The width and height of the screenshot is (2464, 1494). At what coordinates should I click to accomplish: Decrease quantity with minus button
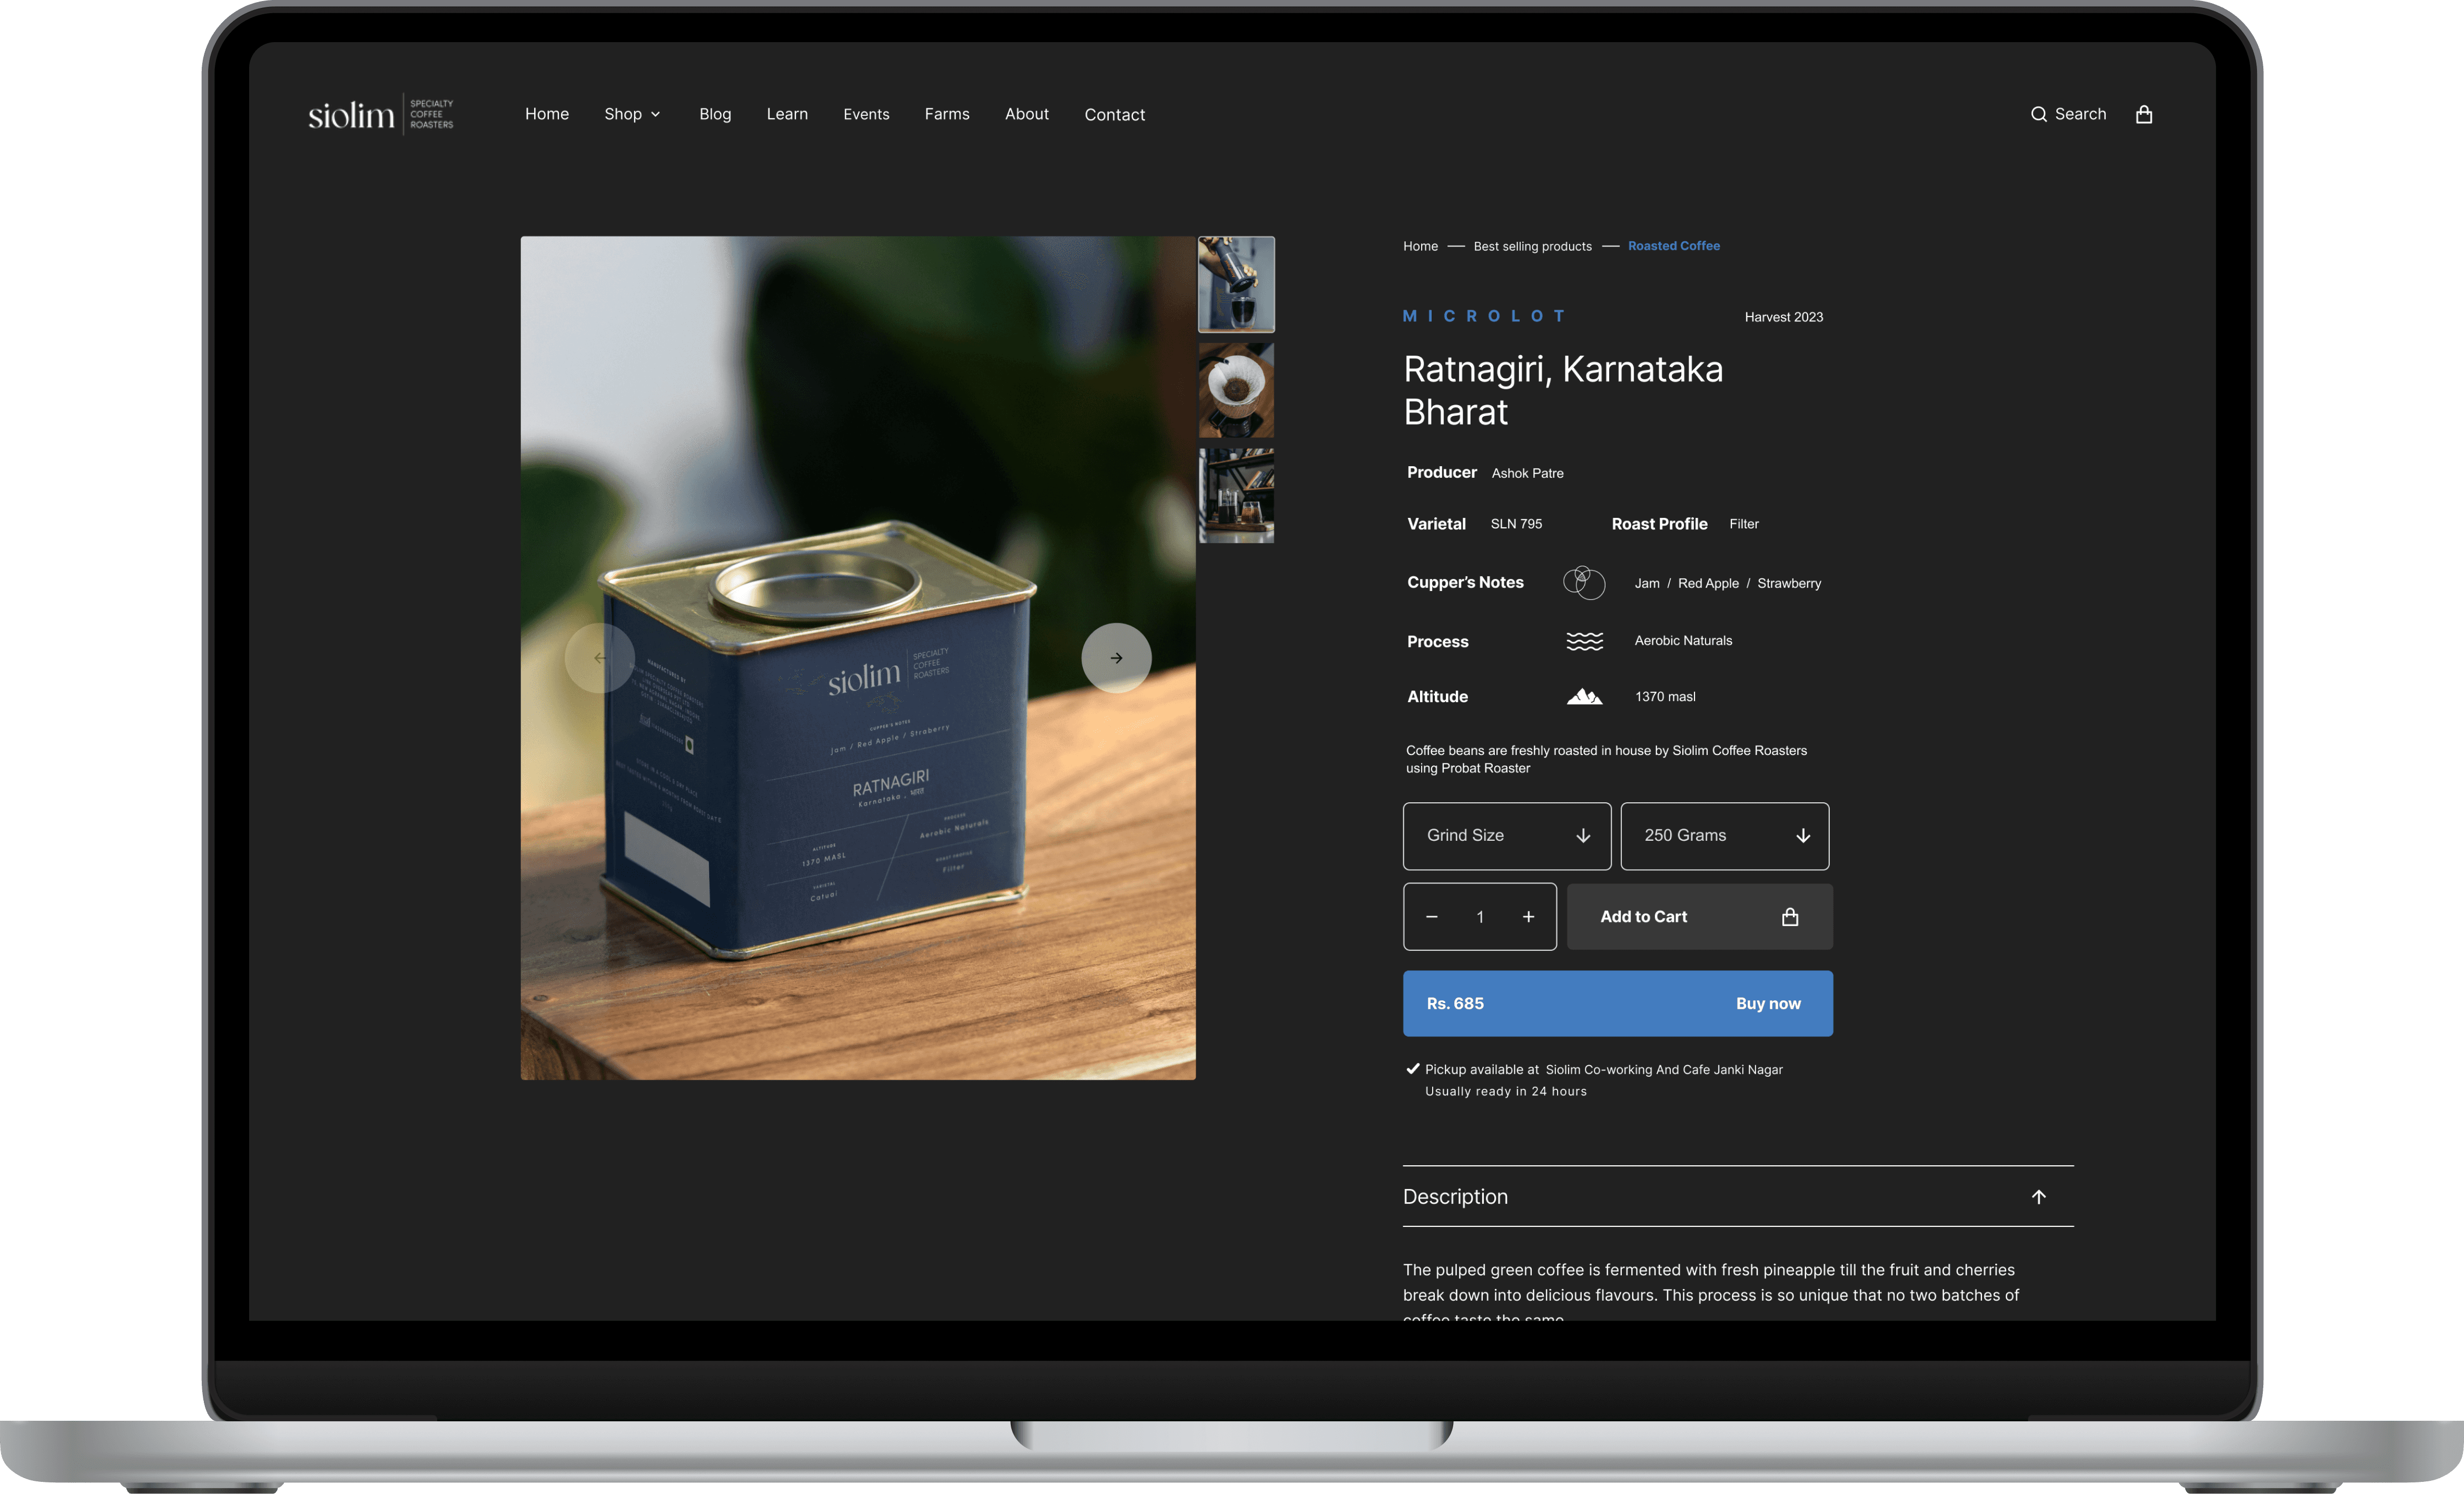(x=1431, y=916)
